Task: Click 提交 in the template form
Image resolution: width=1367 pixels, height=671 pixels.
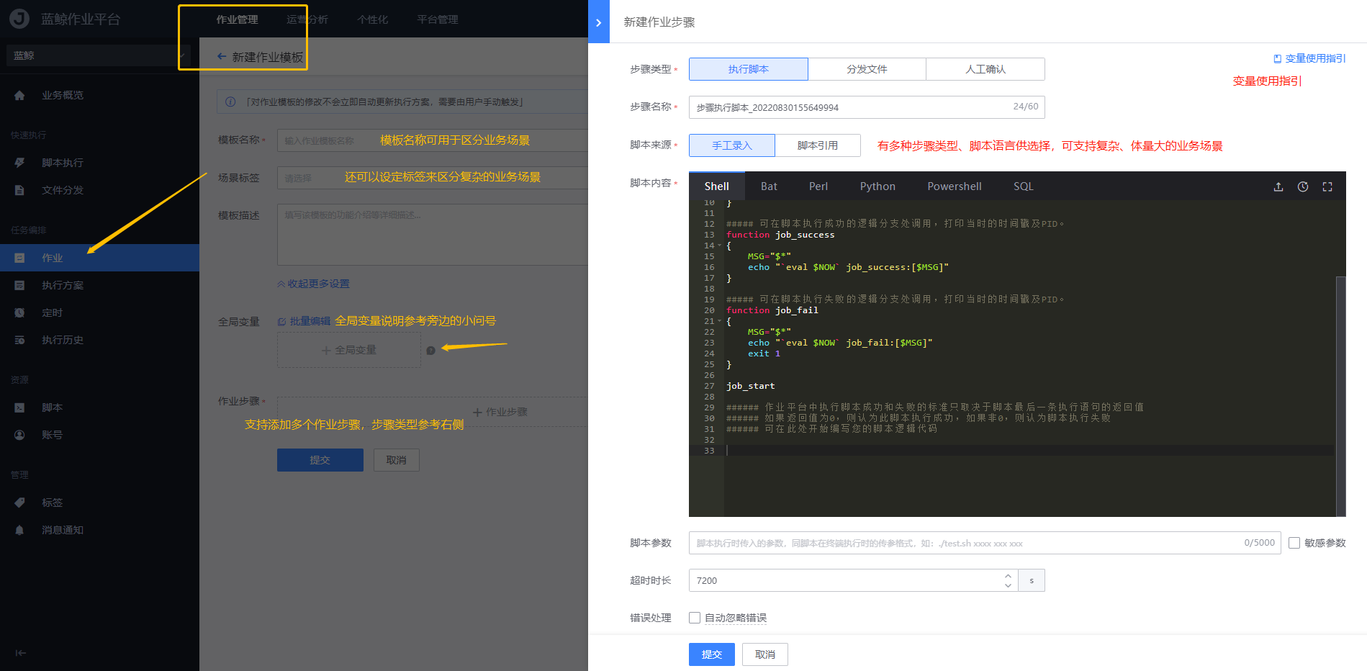Action: point(320,460)
